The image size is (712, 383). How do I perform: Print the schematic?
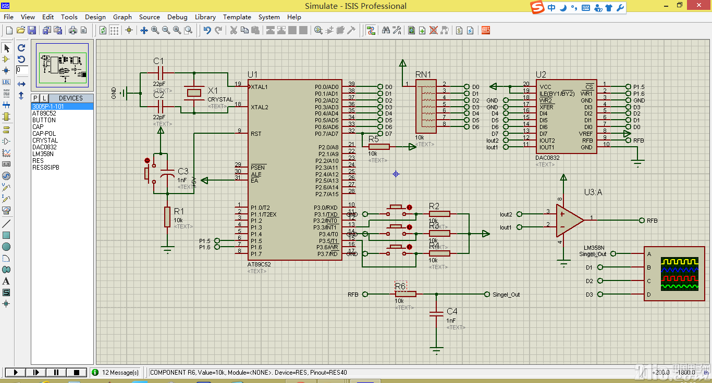[72, 30]
